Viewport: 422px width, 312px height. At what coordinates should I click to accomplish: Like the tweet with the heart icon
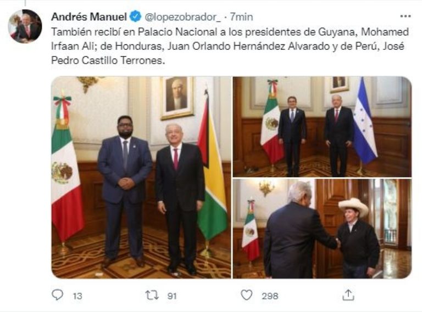coord(246,295)
